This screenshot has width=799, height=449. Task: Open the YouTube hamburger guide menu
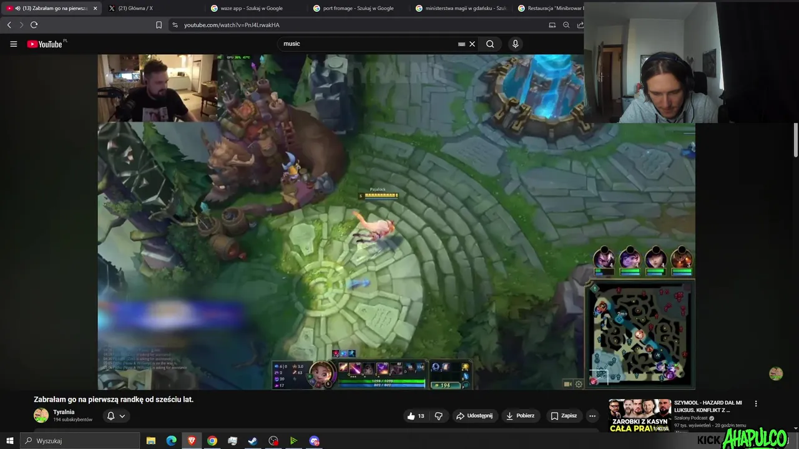(13, 44)
